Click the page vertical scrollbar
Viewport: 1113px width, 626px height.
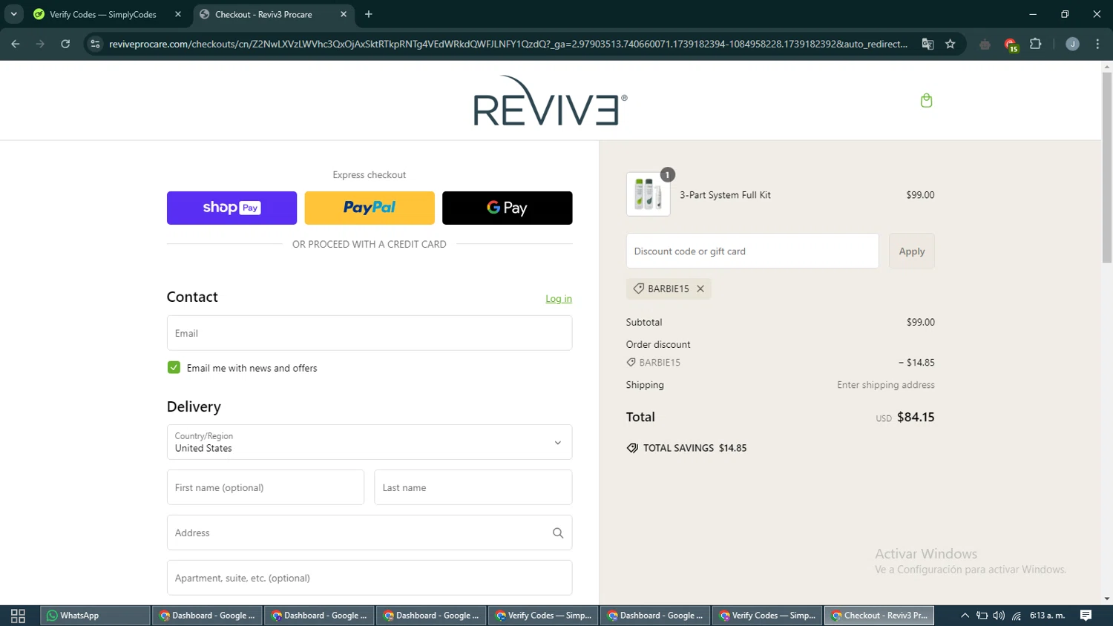(x=1106, y=167)
